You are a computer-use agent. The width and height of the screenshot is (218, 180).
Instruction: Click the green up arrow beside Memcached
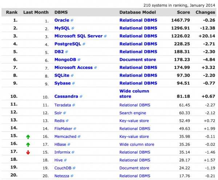28,136
